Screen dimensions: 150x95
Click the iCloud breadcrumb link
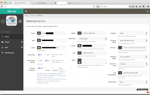point(33,15)
